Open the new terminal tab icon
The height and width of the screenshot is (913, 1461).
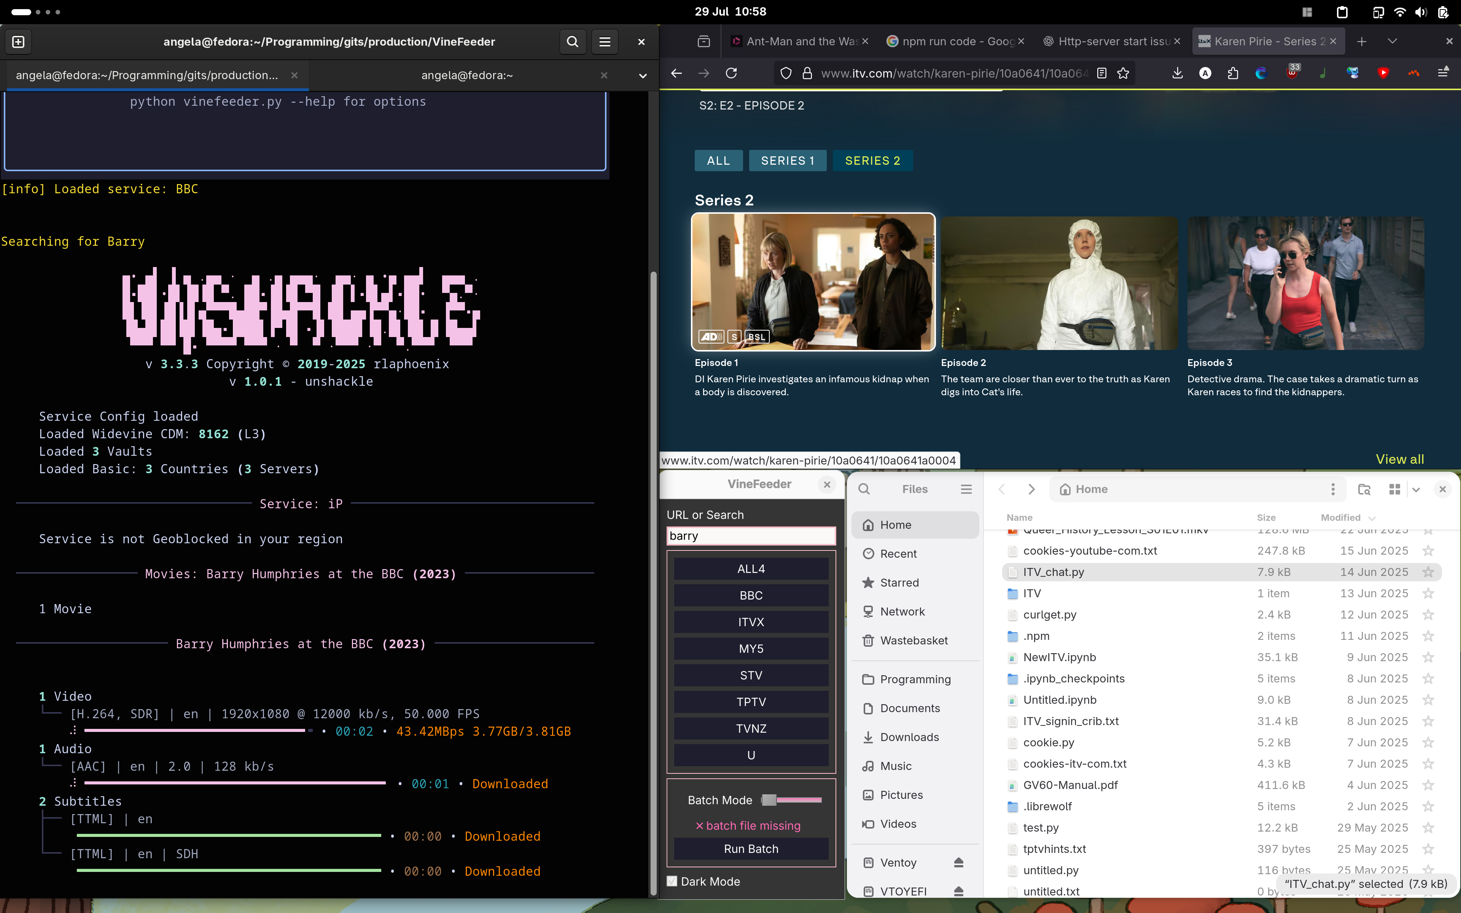click(x=18, y=42)
